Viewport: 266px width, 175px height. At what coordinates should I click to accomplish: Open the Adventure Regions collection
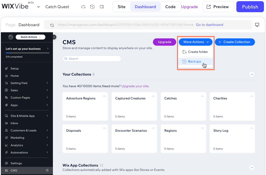click(x=85, y=106)
